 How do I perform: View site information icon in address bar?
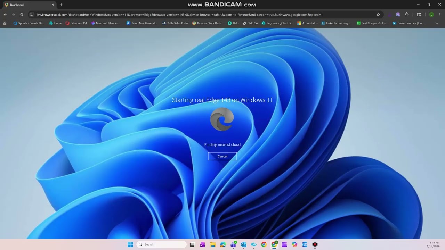pos(32,15)
